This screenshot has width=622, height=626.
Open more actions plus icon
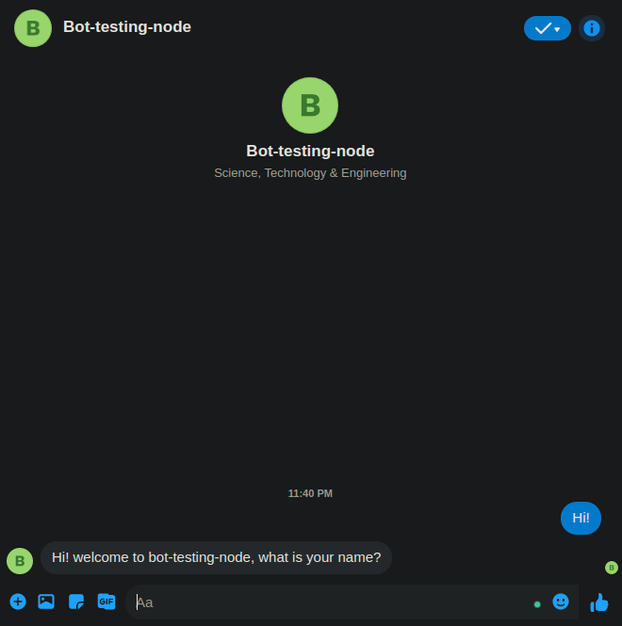pos(18,602)
